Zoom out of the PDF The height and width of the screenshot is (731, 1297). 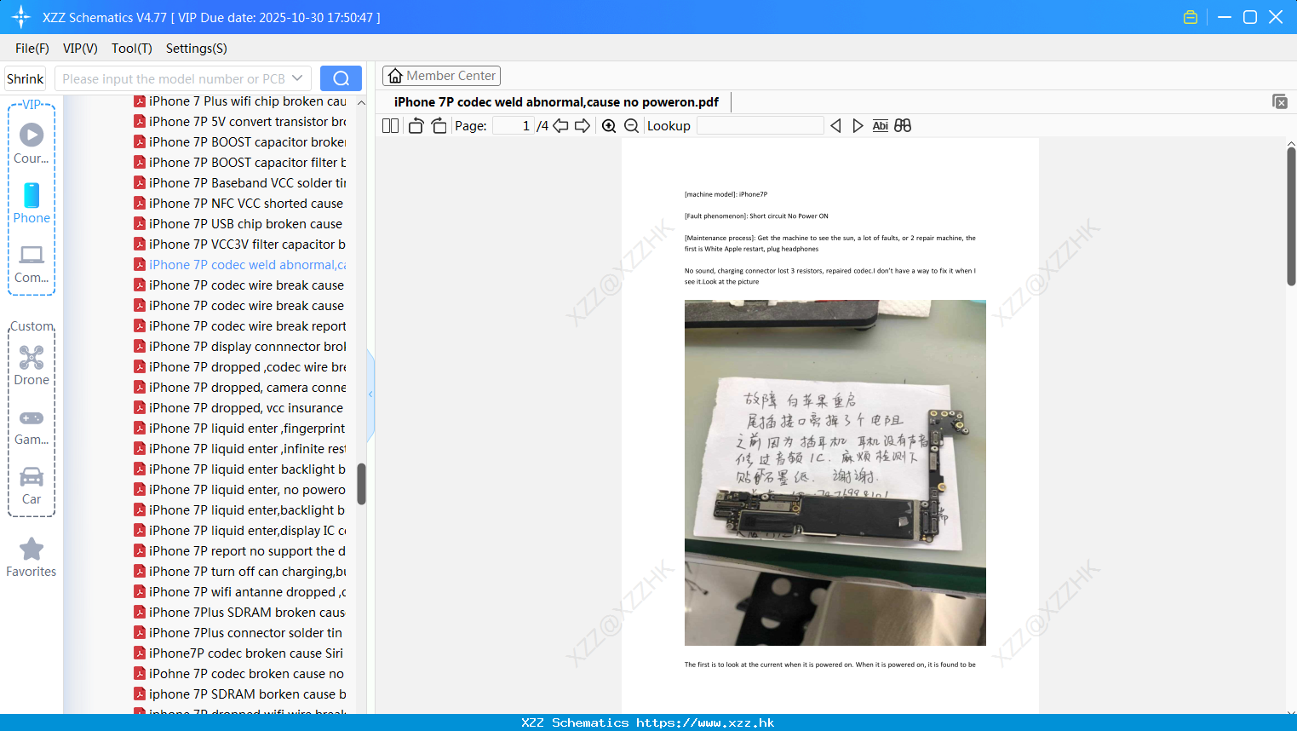click(631, 126)
